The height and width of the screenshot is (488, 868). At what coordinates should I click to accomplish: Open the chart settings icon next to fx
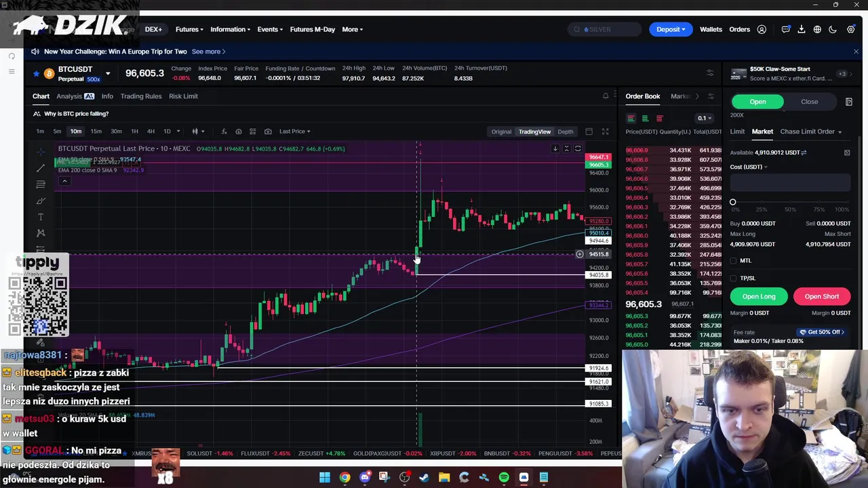click(238, 131)
